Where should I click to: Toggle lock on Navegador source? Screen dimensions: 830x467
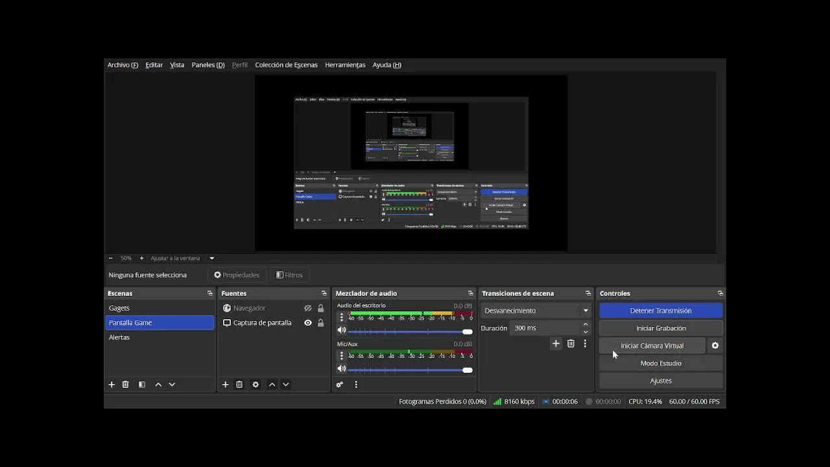tap(320, 308)
